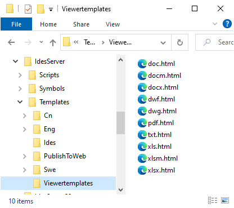Click the navigation pane scroll down arrow

(120, 190)
